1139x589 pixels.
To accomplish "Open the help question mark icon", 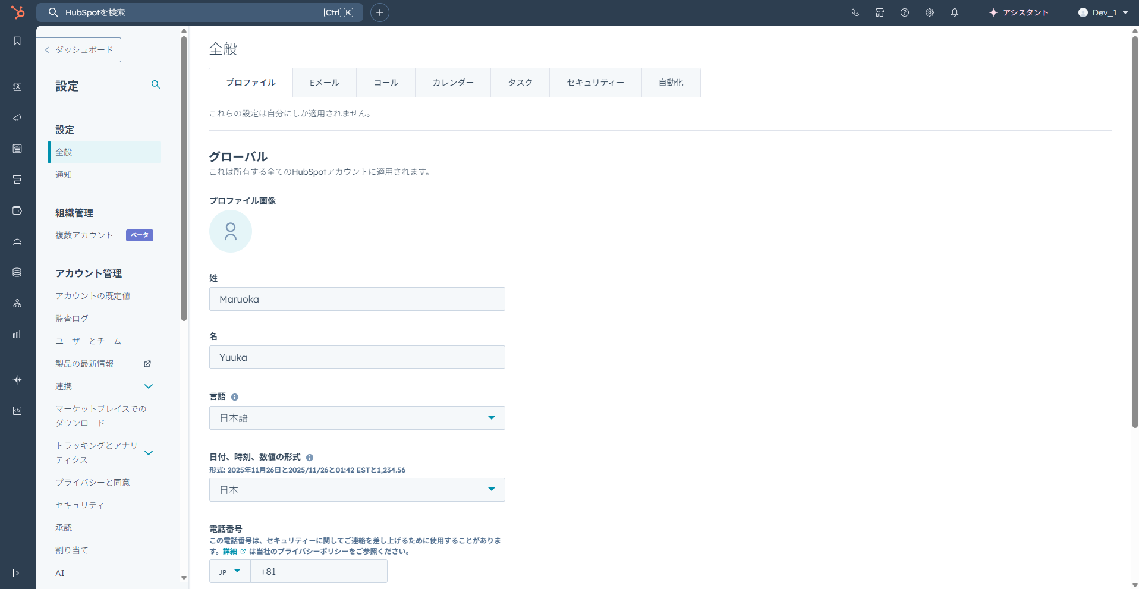I will pyautogui.click(x=905, y=12).
